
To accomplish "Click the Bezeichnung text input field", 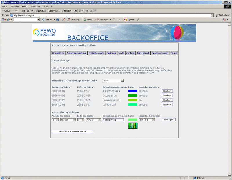I will pos(113,119).
